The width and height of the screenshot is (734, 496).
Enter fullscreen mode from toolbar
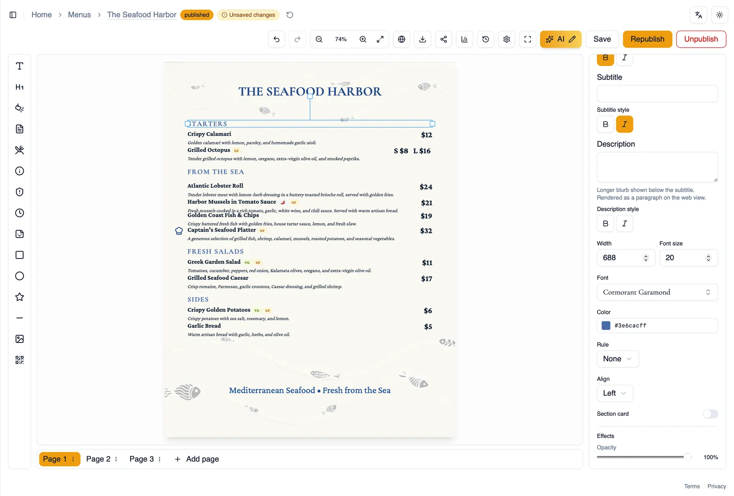pos(528,39)
